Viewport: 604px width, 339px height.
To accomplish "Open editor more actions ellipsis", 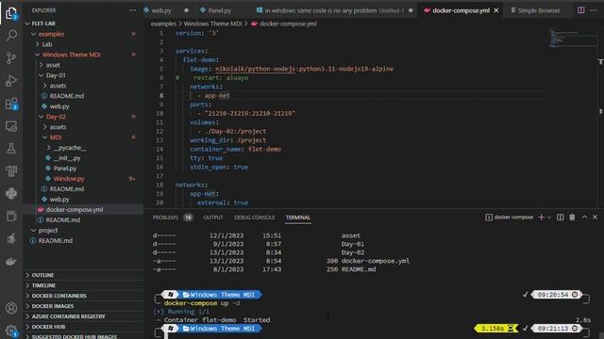I will click(594, 10).
